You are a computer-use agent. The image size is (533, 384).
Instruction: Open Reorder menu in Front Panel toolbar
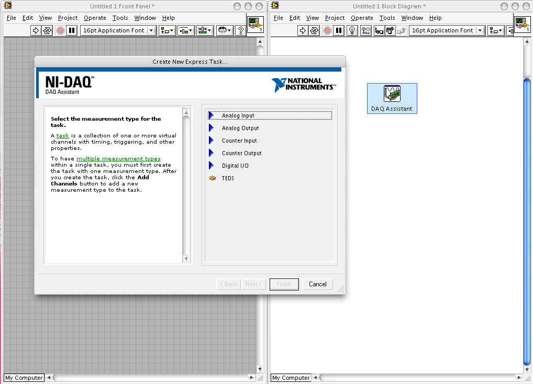pos(224,30)
